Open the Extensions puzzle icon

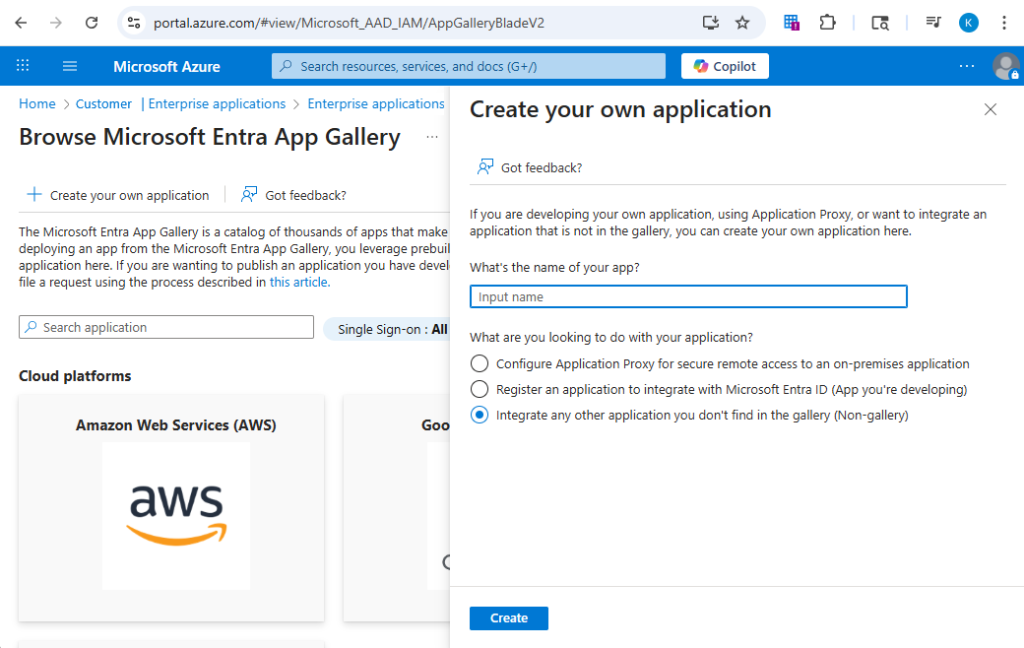click(827, 23)
